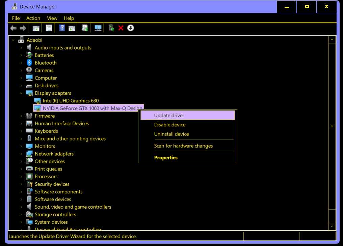The image size is (343, 246).
Task: Click the Back arrow in toolbar
Action: (x=14, y=28)
